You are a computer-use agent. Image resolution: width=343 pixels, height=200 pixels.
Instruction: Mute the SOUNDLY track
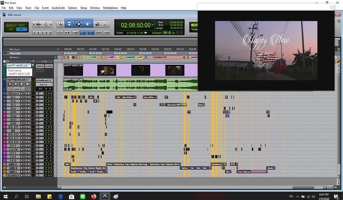[29, 175]
